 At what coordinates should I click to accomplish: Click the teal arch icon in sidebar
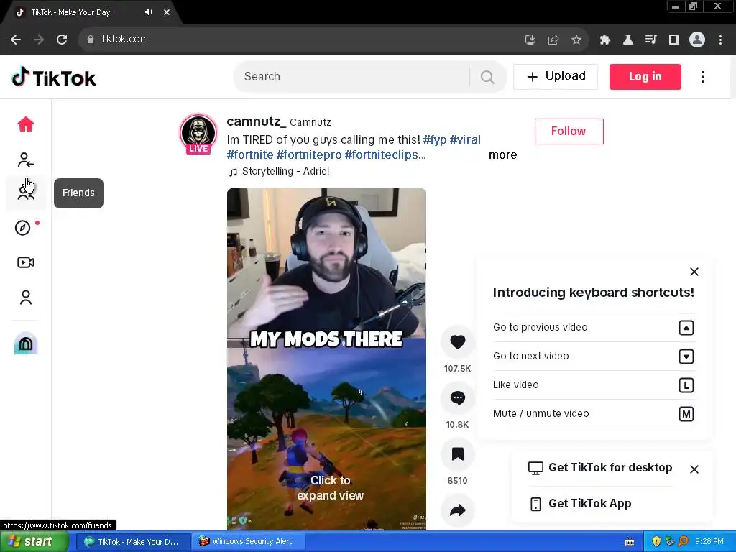point(26,344)
